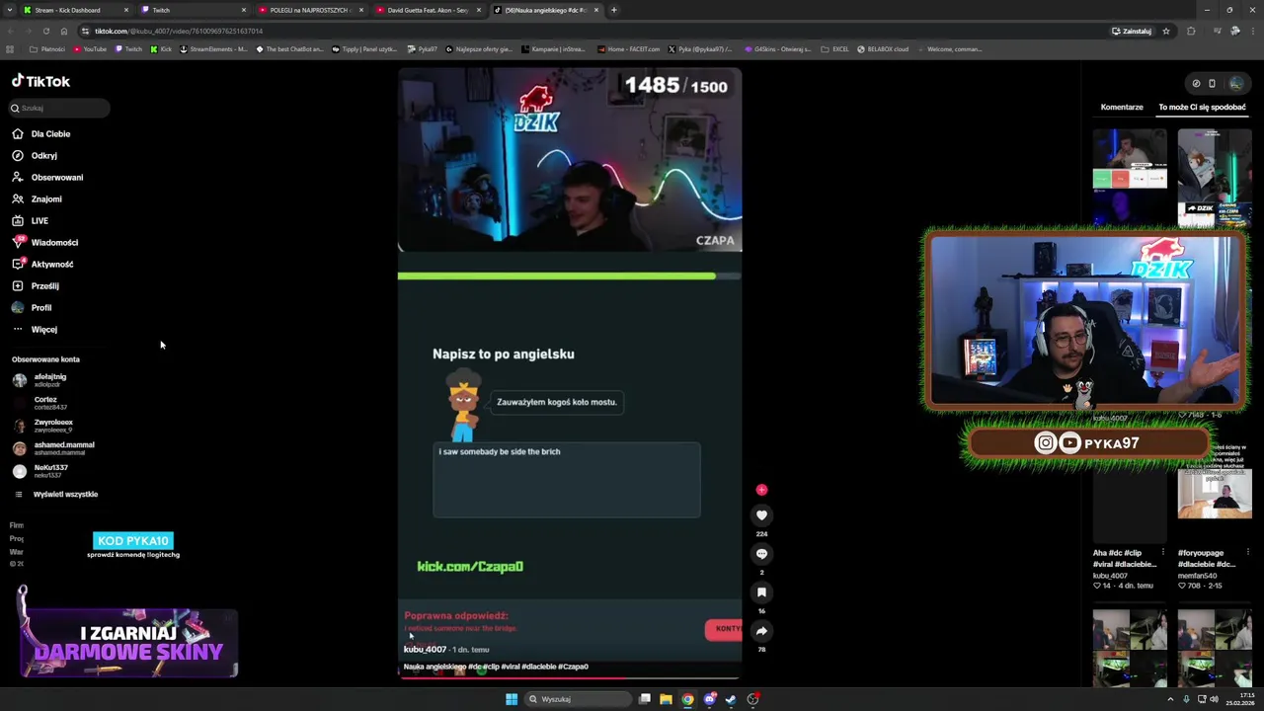Open the EXCEL bookmarks folder
Screen dimensions: 1264x711
tap(835, 48)
